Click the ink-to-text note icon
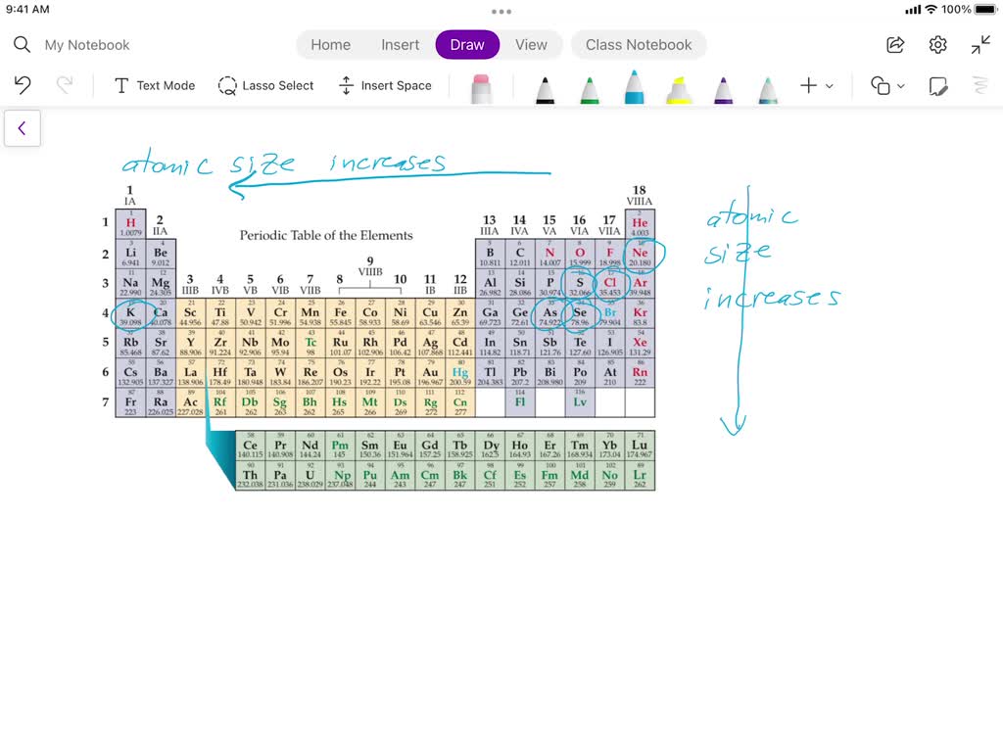The height and width of the screenshot is (752, 1003). click(937, 86)
